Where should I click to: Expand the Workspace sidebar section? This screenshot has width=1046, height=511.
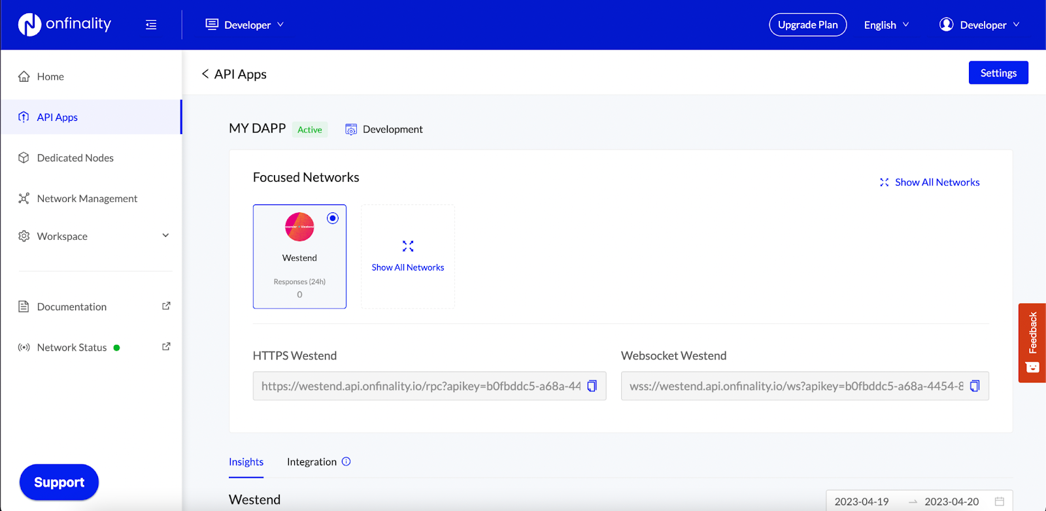[95, 236]
